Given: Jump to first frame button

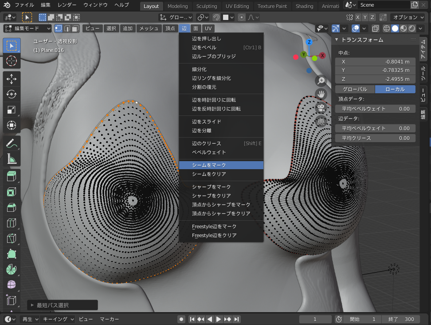Looking at the screenshot, I should coord(192,319).
